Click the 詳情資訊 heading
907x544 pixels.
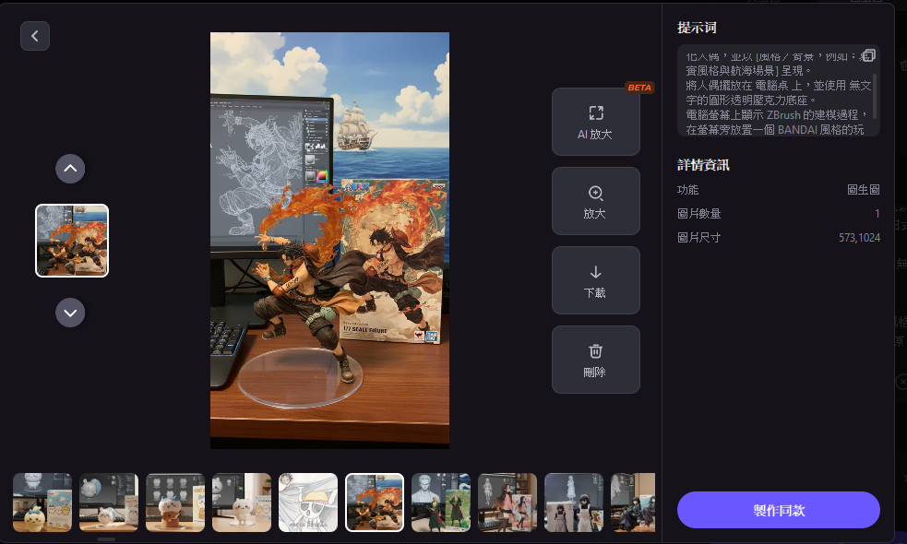point(703,165)
